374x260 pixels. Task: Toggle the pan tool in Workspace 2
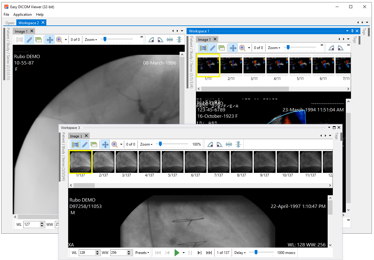click(x=50, y=40)
